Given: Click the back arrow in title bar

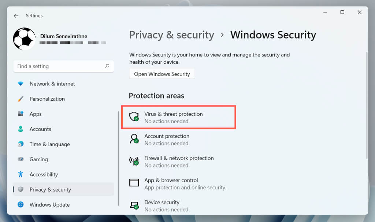Looking at the screenshot, I should [16, 16].
